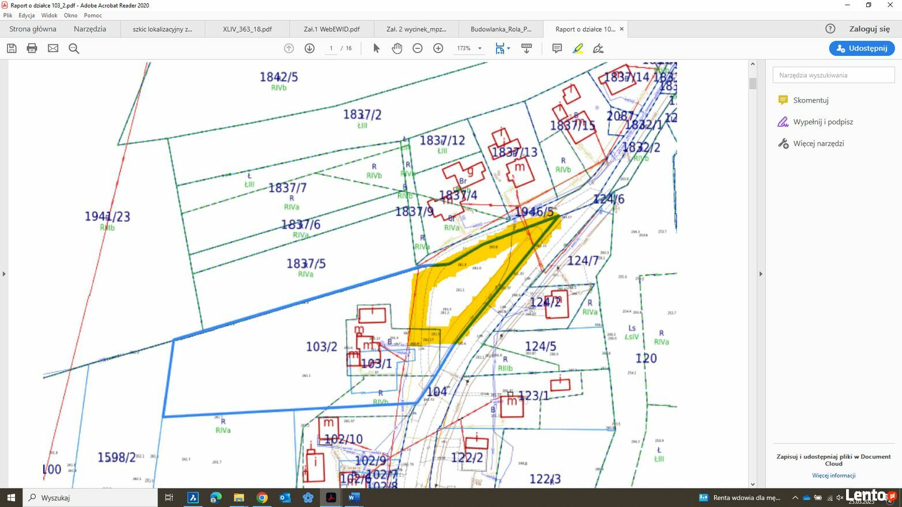Open the Widok menu

pyautogui.click(x=49, y=16)
